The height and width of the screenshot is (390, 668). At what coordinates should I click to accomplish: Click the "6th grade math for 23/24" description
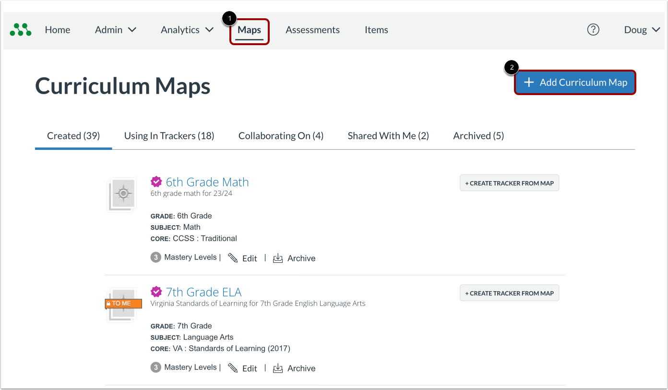point(191,194)
